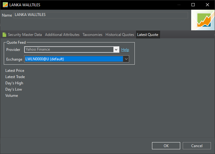215x154 pixels.
Task: Open the Security Master Data tab
Action: 25,35
